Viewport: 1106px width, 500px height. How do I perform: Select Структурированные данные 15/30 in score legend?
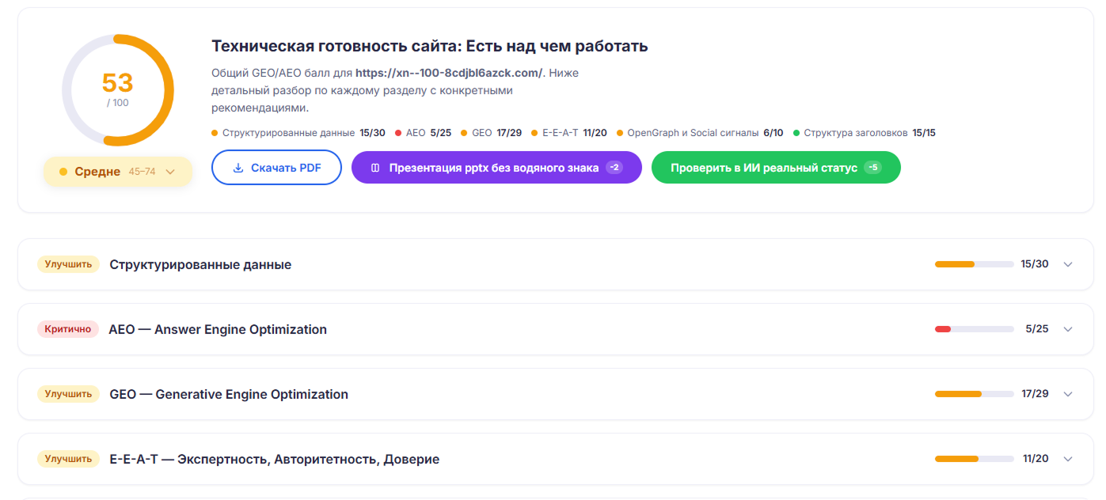(298, 133)
